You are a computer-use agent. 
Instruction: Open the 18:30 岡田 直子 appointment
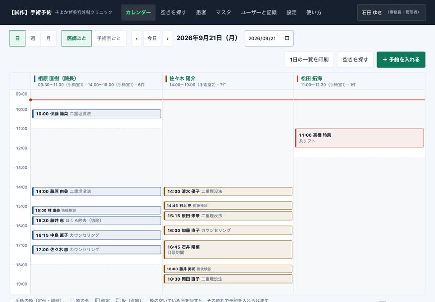pos(228,279)
